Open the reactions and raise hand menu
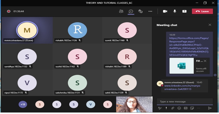Image resolution: width=219 pixels, height=114 pixels. click(x=140, y=11)
